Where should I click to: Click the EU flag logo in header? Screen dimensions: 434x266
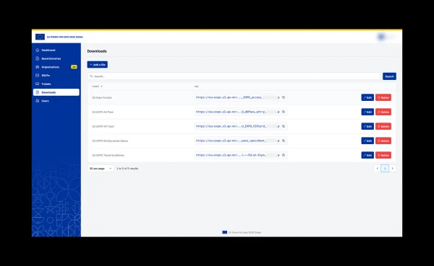point(40,37)
